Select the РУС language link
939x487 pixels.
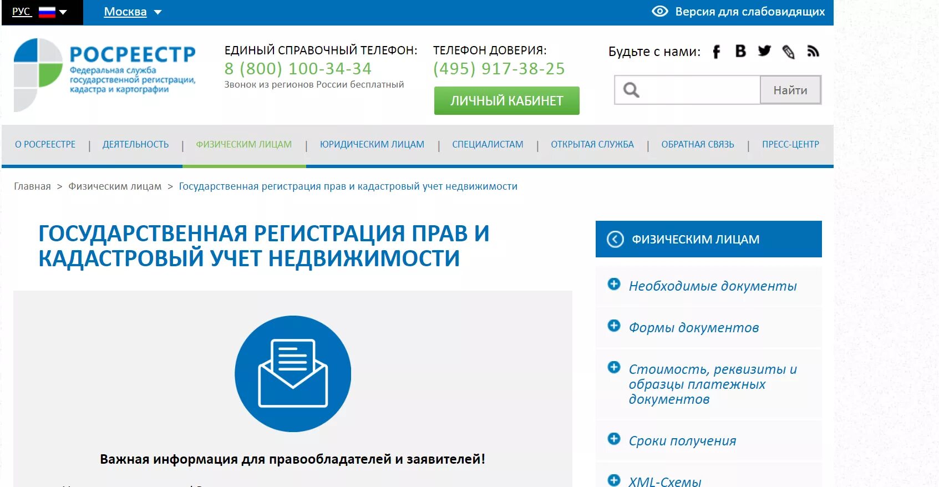(x=22, y=12)
